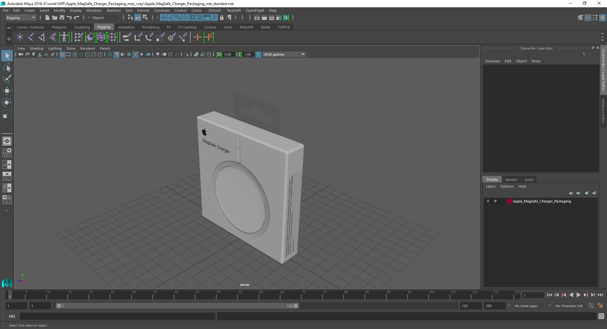Switch to the Animation shelf tab
This screenshot has width=607, height=329.
126,27
